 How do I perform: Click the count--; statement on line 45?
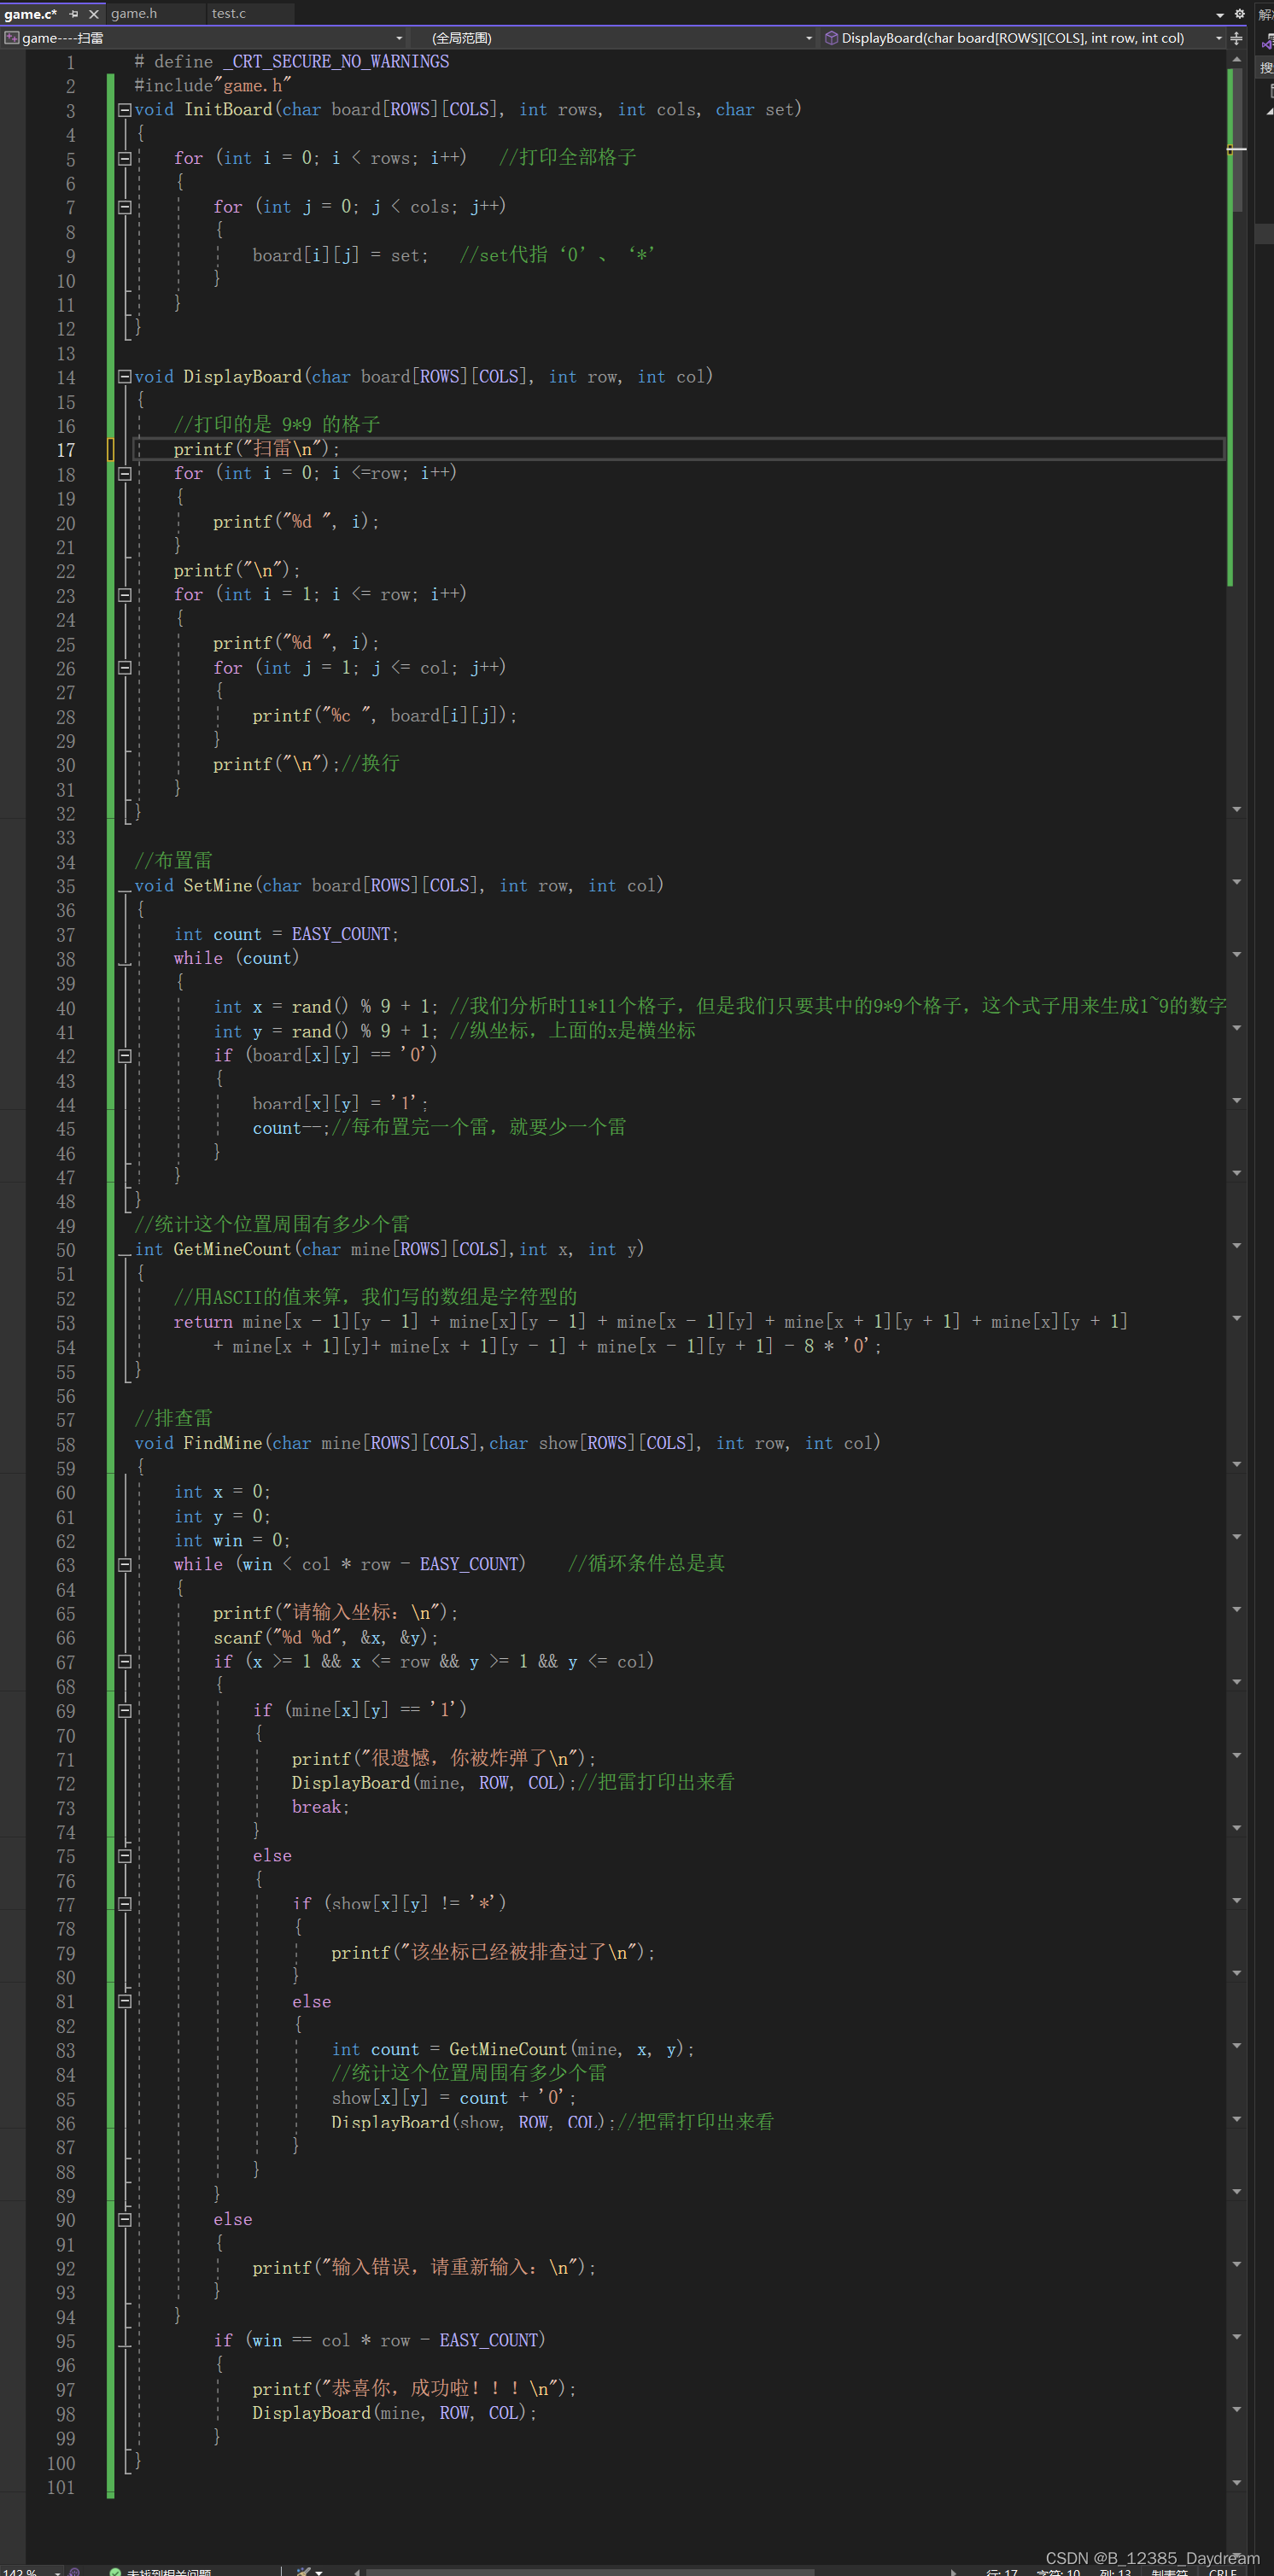pos(291,1129)
